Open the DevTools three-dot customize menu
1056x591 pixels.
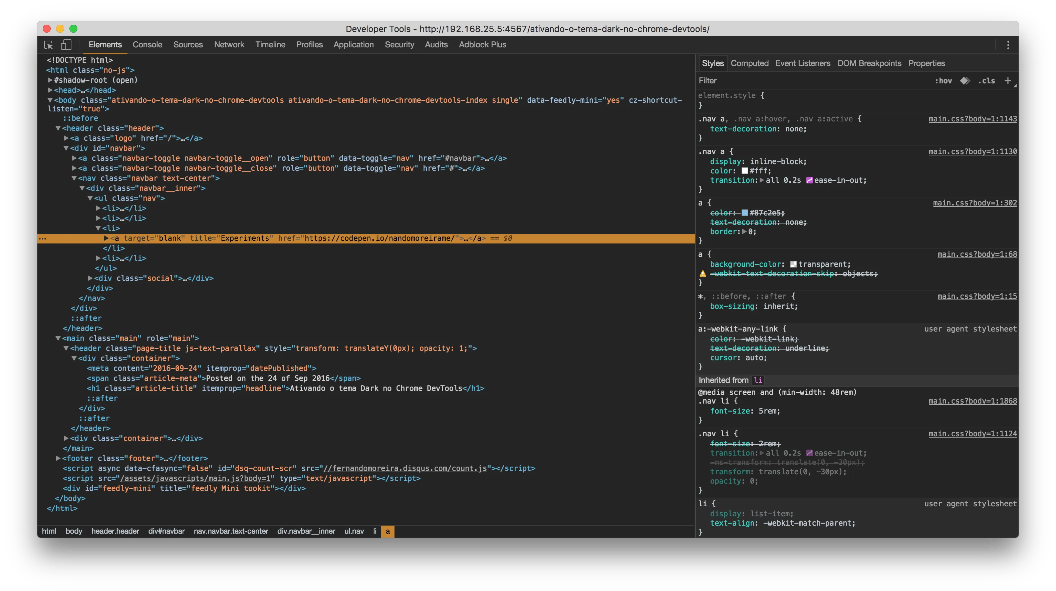[x=1008, y=45]
